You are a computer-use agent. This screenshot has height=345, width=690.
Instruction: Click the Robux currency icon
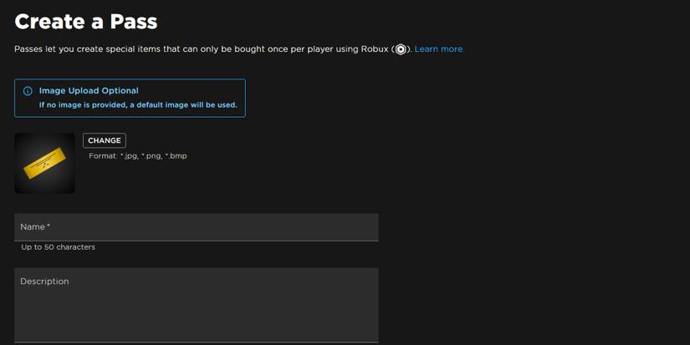point(401,49)
